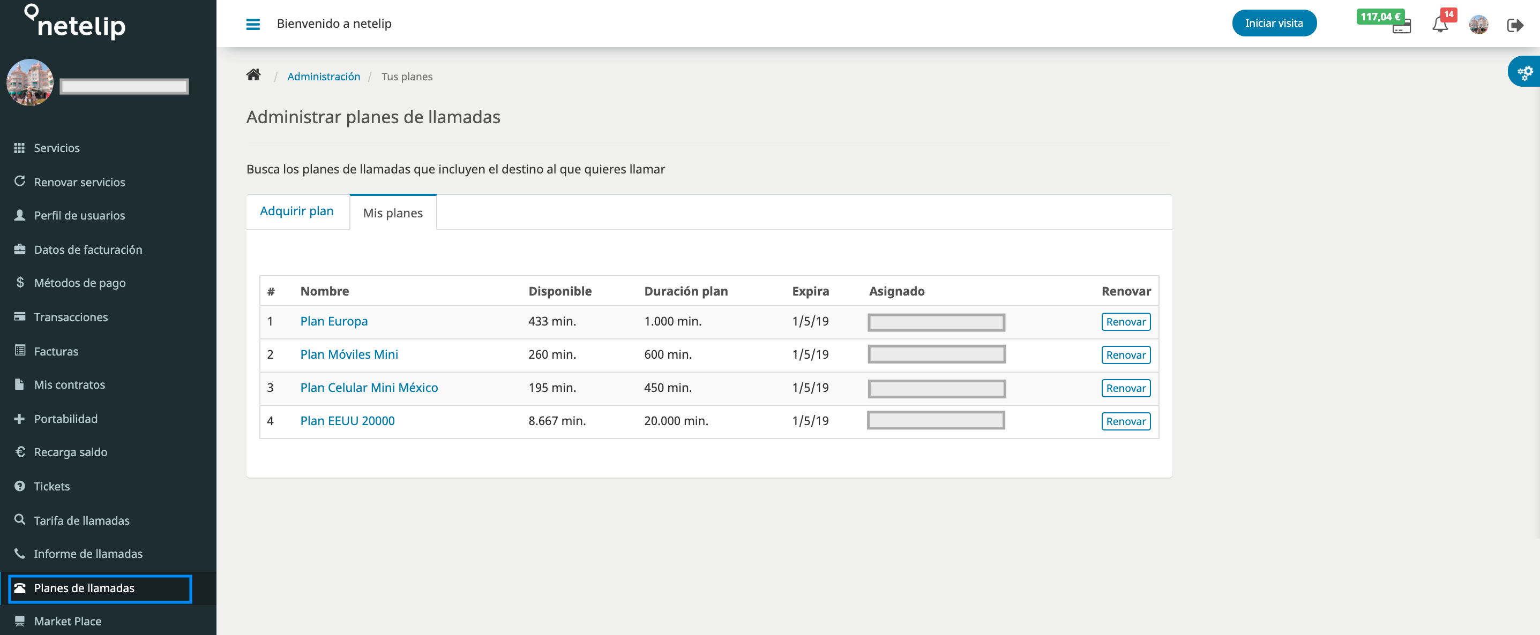The width and height of the screenshot is (1540, 635).
Task: Open the Plan Celular Mini México link
Action: [369, 387]
